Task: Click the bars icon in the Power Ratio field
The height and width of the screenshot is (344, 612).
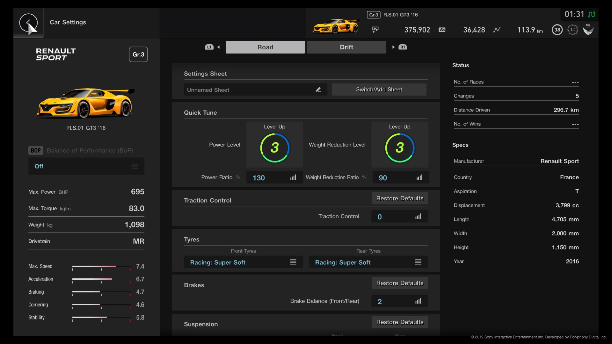Action: coord(293,177)
